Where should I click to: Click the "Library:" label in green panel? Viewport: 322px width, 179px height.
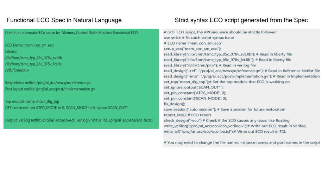tap(12, 51)
